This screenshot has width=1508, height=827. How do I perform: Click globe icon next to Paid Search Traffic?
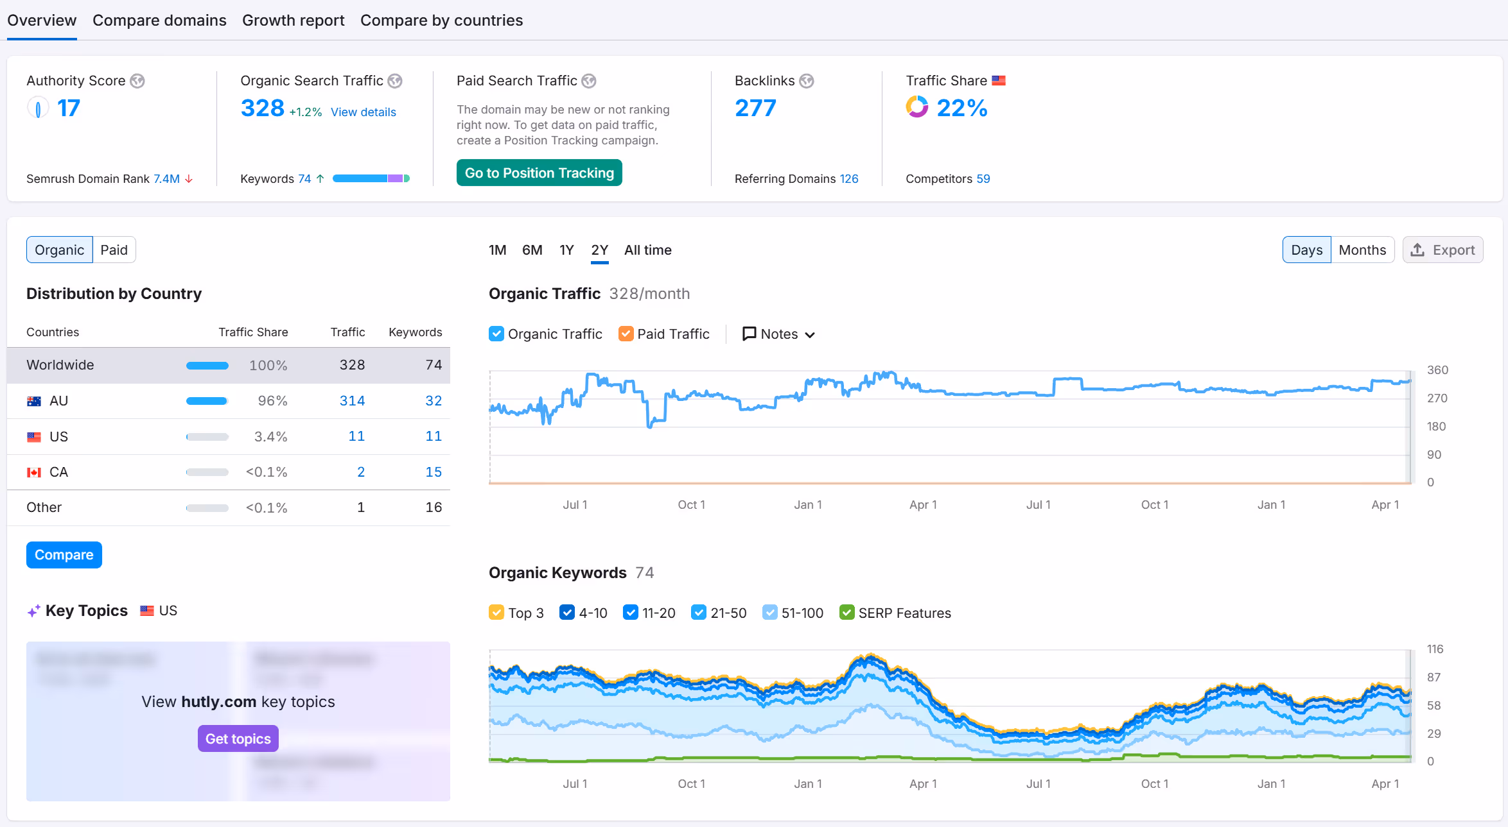tap(589, 81)
